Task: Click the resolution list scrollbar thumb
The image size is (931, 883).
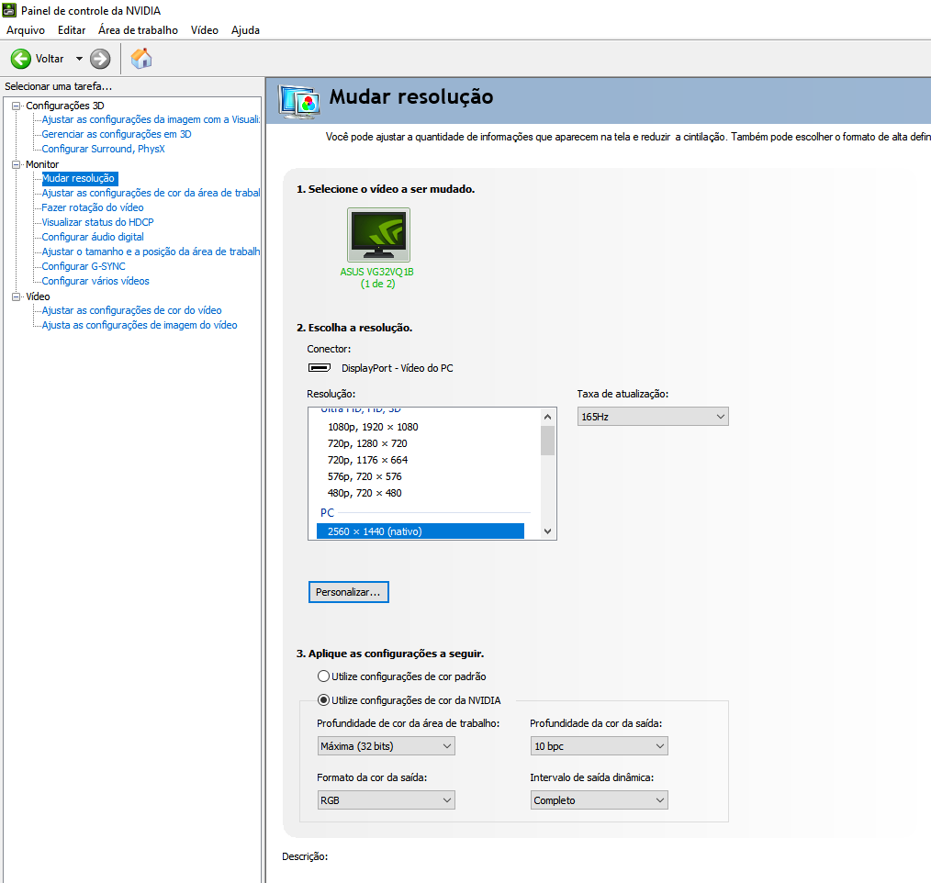Action: [x=547, y=441]
